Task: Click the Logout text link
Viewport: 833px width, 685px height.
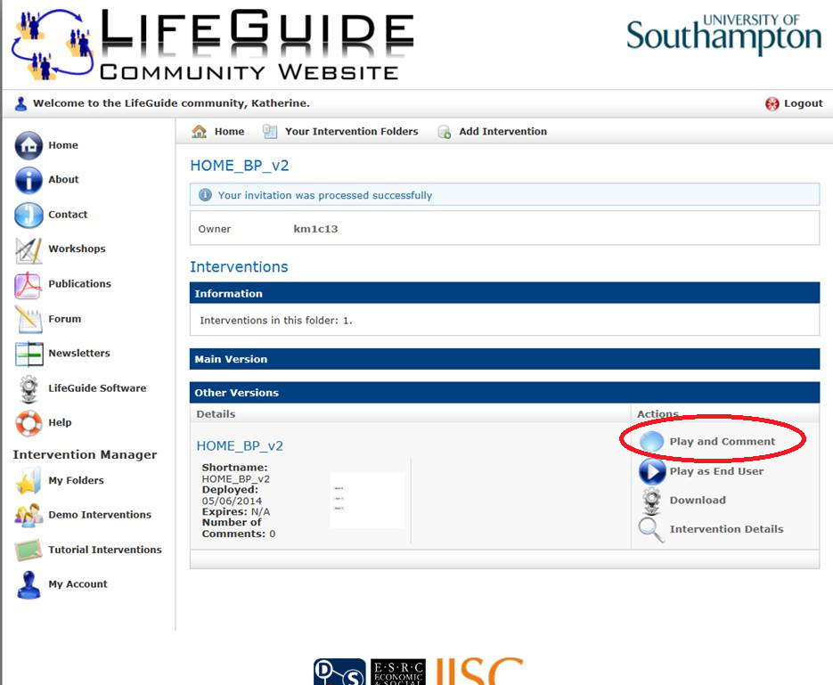Action: [x=804, y=103]
